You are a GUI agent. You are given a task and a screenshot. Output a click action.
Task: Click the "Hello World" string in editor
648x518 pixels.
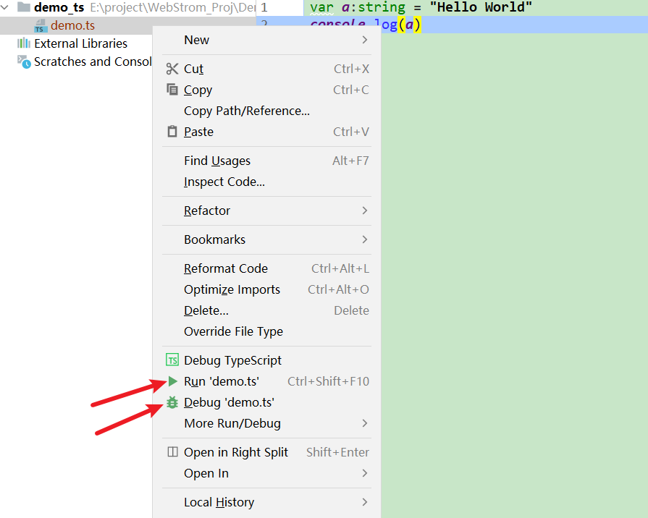[x=481, y=7]
